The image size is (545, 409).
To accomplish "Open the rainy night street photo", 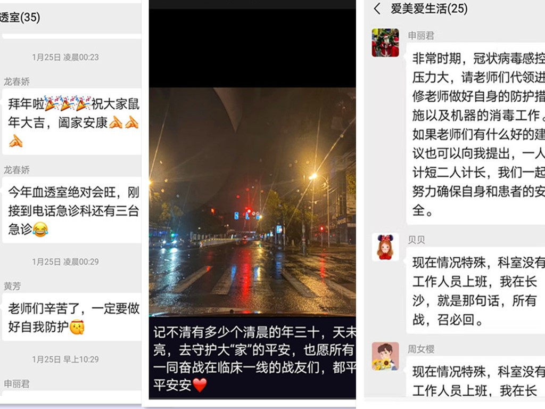I will 252,202.
